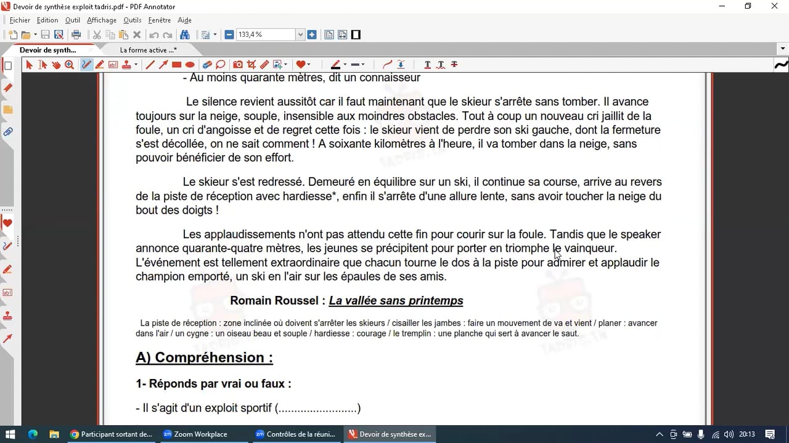The height and width of the screenshot is (443, 789).
Task: Select the Eraser tool
Action: 207,65
